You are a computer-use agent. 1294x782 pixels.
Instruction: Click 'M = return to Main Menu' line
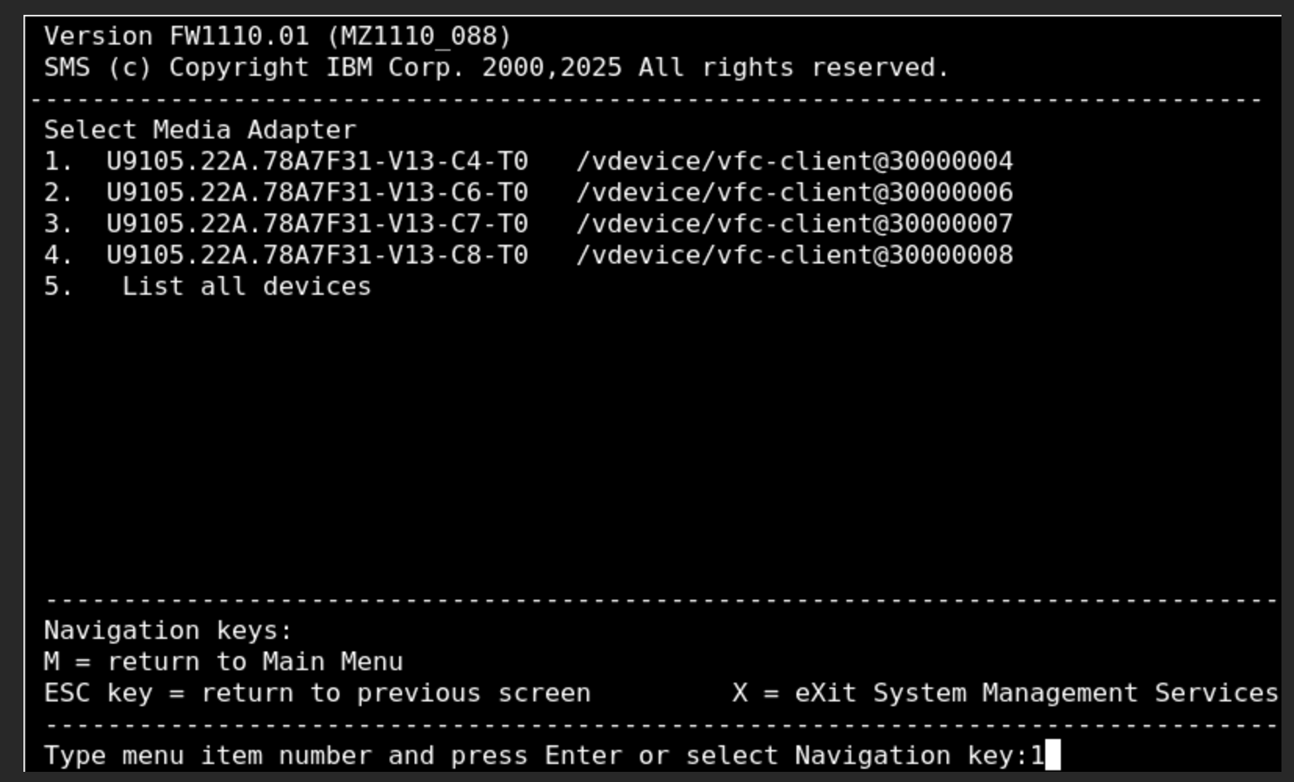[224, 662]
